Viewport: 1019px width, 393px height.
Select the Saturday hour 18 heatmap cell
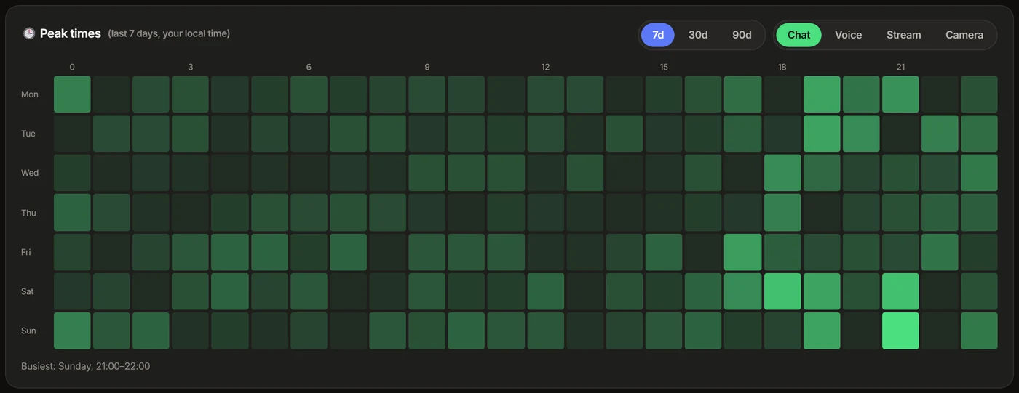click(782, 291)
